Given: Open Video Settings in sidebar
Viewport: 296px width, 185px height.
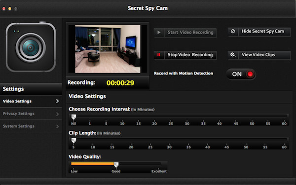Looking at the screenshot, I should pos(31,101).
